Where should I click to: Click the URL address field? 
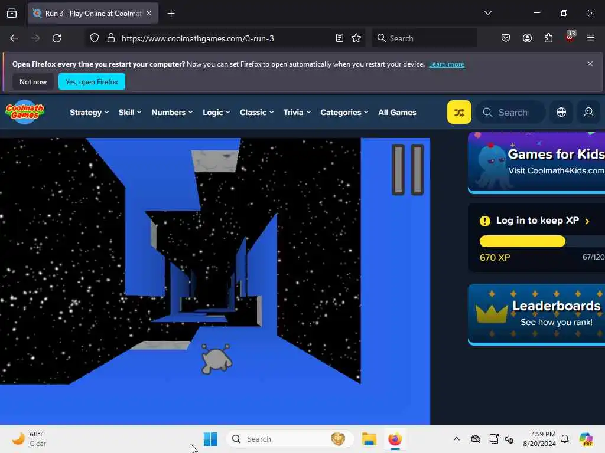pyautogui.click(x=226, y=38)
